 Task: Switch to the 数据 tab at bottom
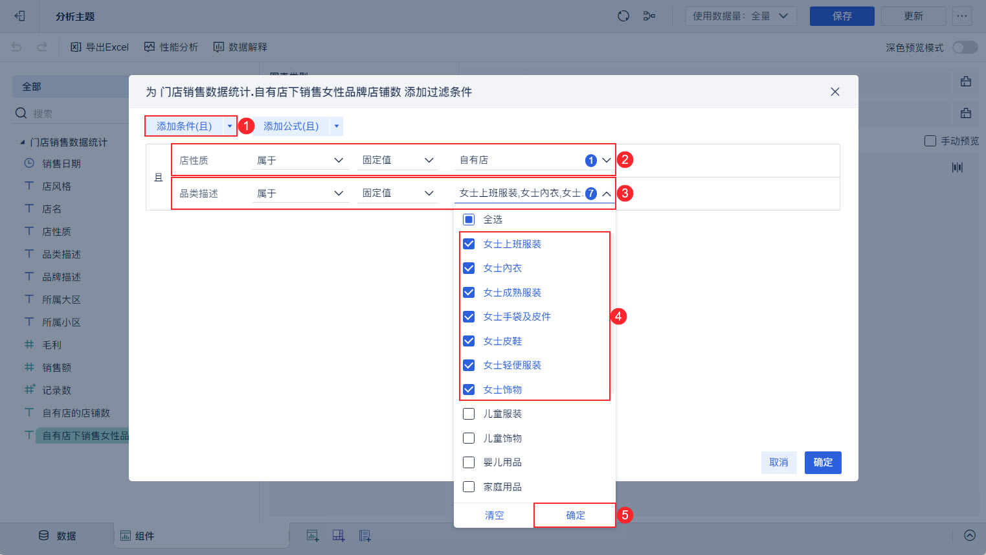[x=58, y=536]
